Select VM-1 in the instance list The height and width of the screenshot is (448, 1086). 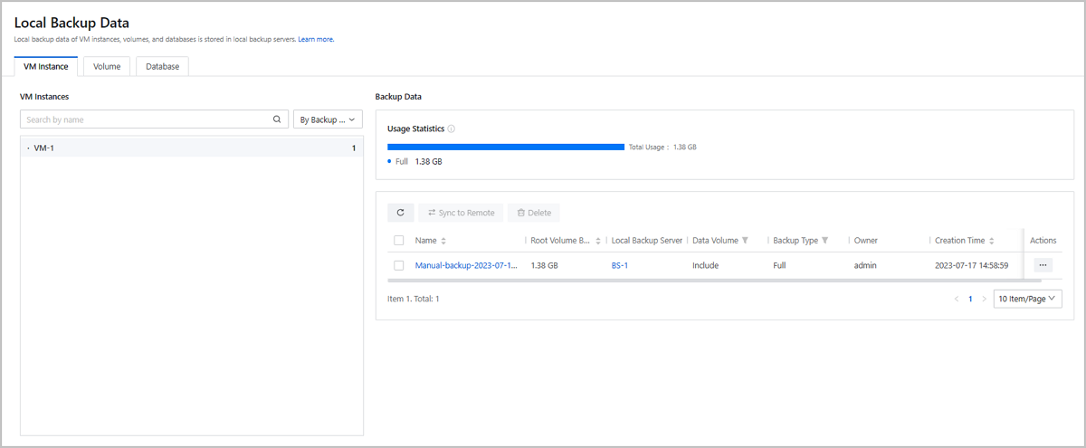(45, 148)
